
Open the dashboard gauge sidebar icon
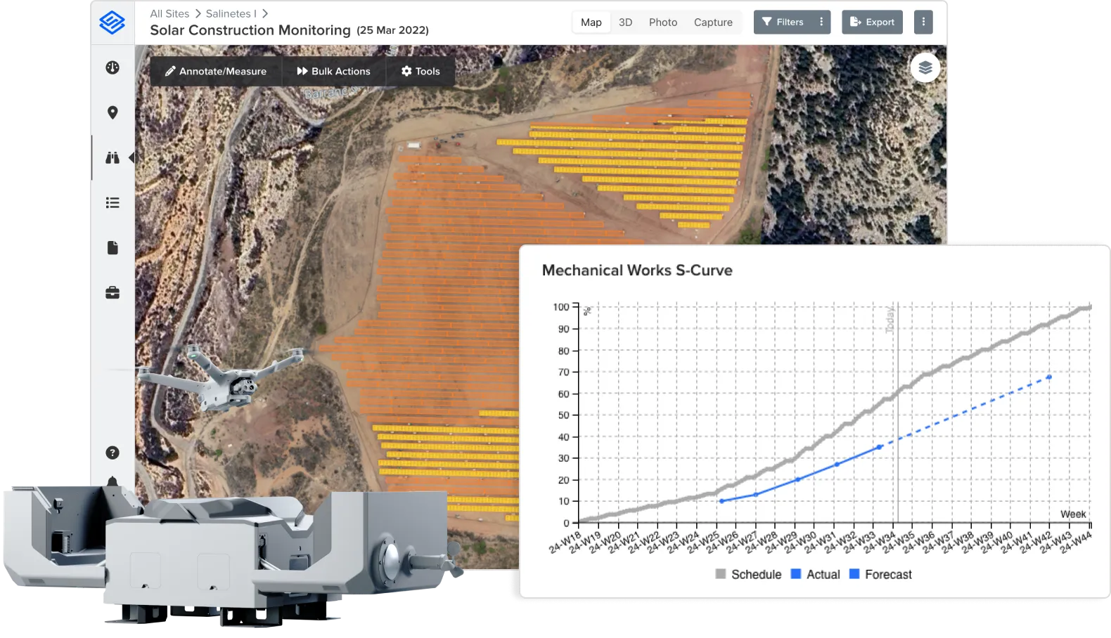coord(113,67)
